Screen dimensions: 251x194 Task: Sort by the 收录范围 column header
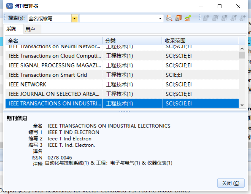point(200,40)
